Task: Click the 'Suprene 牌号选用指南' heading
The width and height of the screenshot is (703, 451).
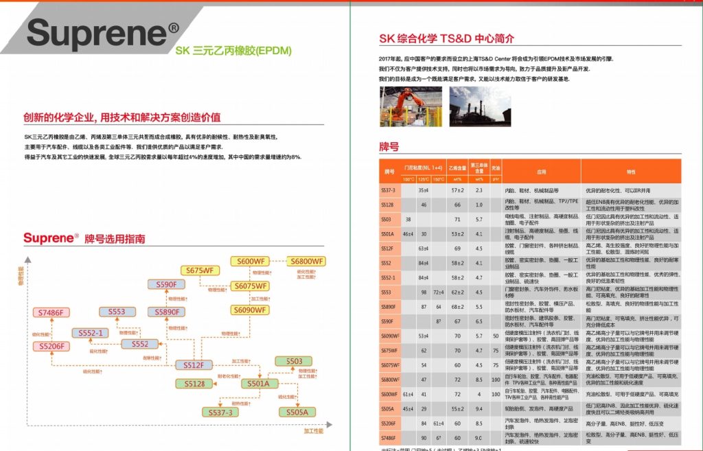Action: pyautogui.click(x=84, y=238)
